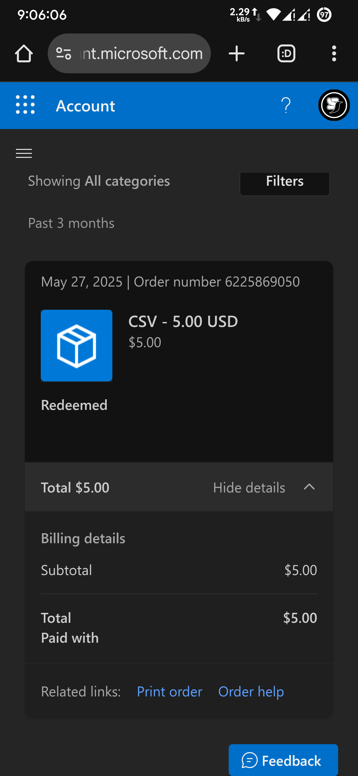This screenshot has width=358, height=776.
Task: Collapse order with Hide details
Action: coord(249,488)
